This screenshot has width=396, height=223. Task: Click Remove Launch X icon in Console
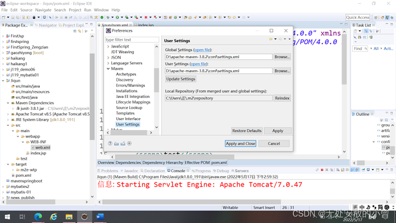pos(326,170)
